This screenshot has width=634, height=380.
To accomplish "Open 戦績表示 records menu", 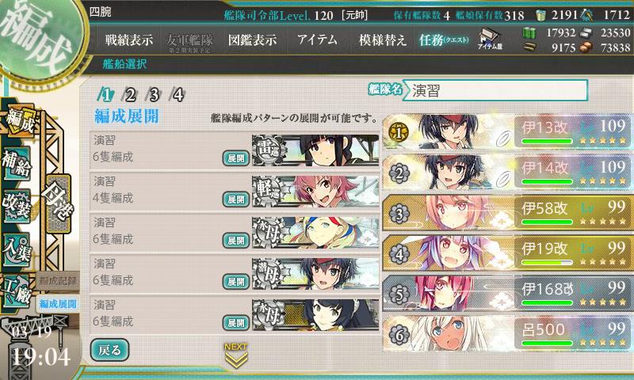I will 129,40.
